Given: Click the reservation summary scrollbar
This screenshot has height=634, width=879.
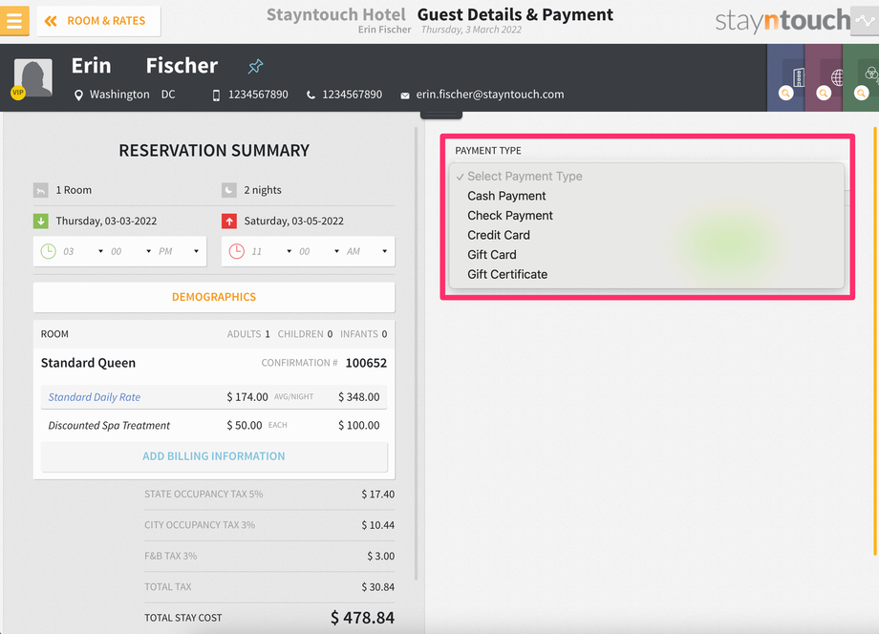Looking at the screenshot, I should point(416,353).
